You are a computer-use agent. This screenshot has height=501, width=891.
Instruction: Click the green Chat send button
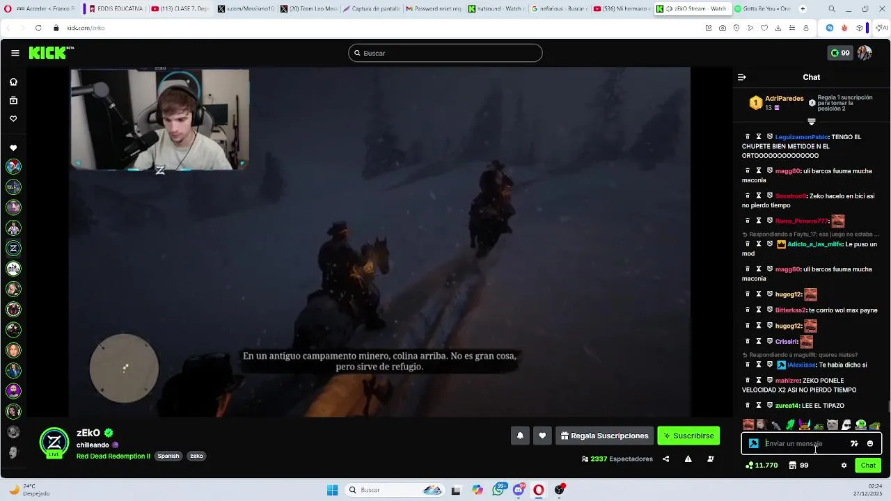868,466
